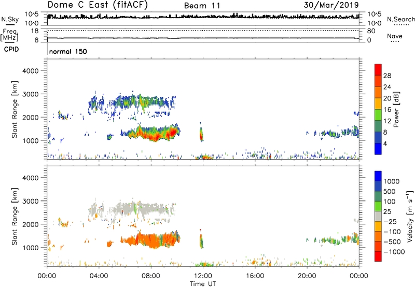Click the 'Freq. [MHz]' axis label

pyautogui.click(x=9, y=35)
